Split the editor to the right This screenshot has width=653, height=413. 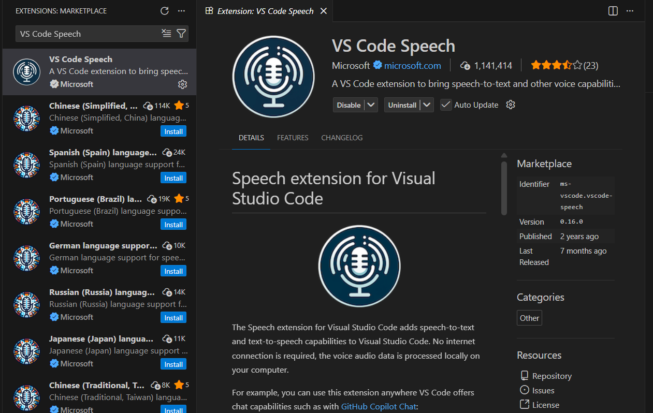click(613, 11)
